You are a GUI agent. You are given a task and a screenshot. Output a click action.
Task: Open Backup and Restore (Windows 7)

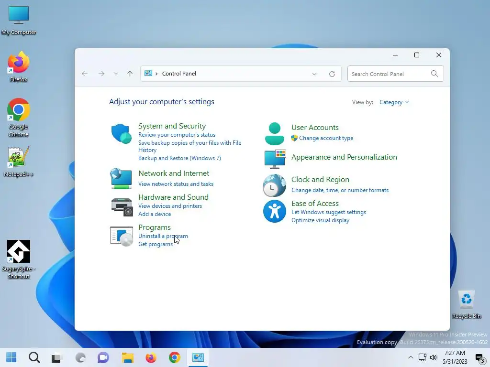(x=179, y=158)
